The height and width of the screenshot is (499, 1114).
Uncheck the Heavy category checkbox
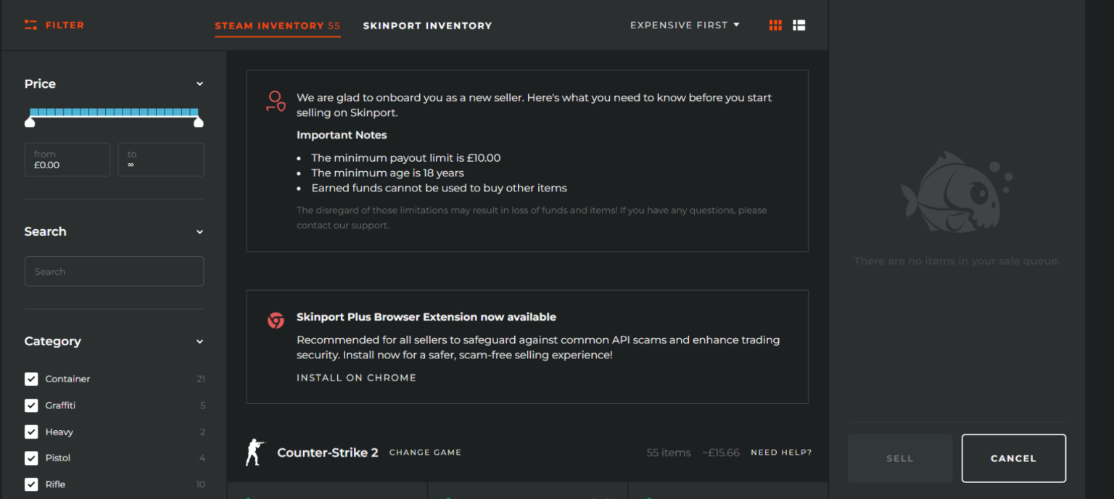point(31,432)
